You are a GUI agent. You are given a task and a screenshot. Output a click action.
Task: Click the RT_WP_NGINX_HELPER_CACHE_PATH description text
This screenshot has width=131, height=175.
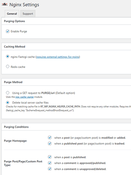[x=68, y=106]
